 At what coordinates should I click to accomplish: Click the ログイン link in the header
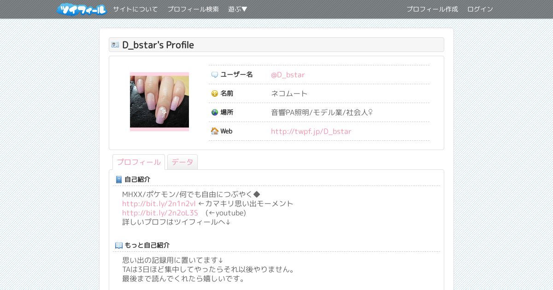[480, 9]
